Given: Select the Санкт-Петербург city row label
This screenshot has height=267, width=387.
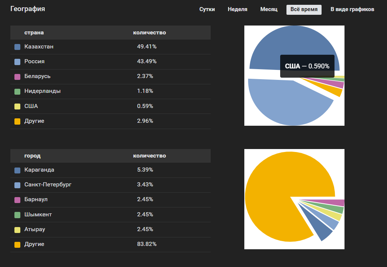Looking at the screenshot, I should (48, 185).
